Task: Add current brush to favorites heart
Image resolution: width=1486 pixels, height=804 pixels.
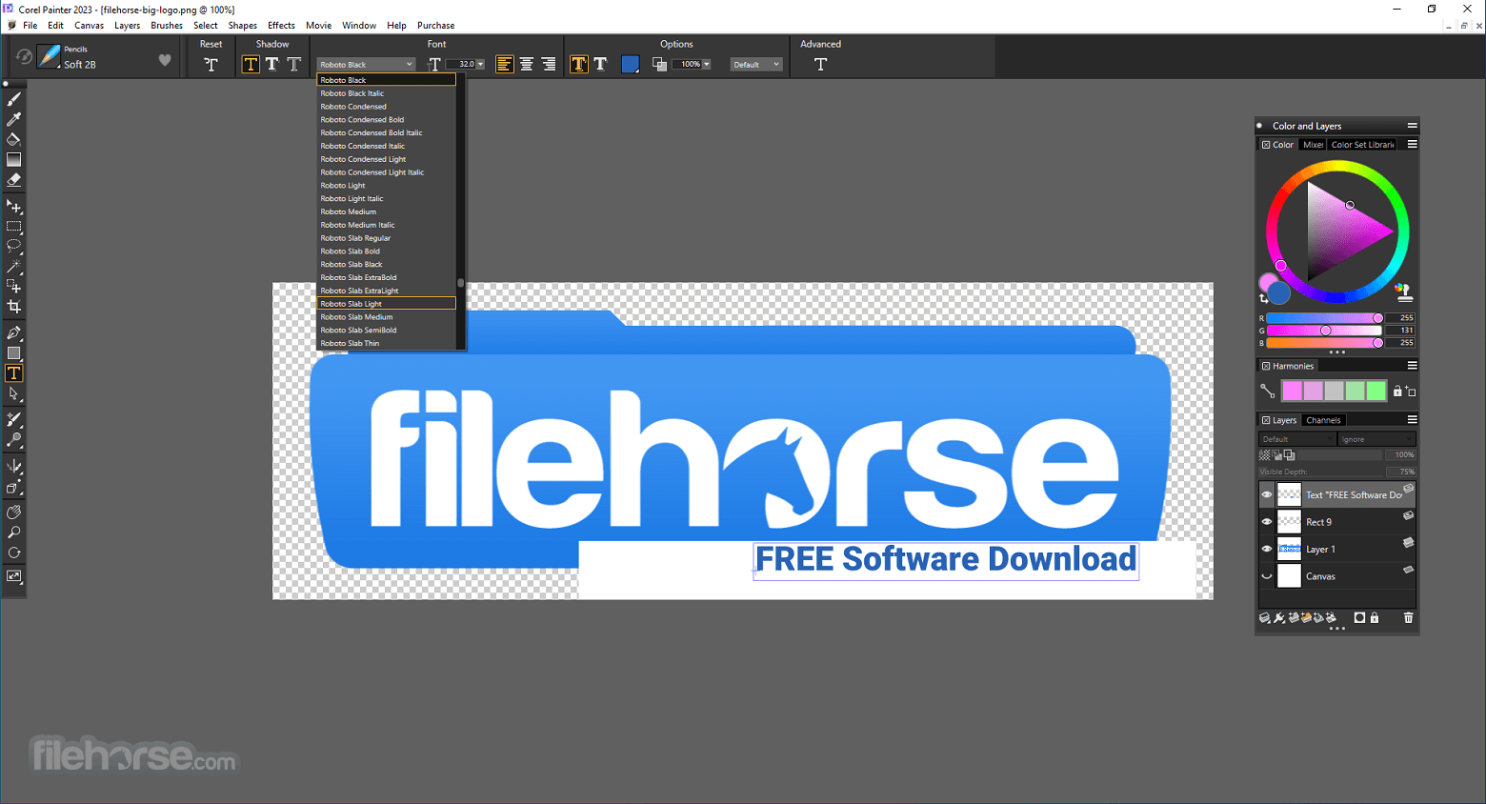Action: (x=165, y=60)
